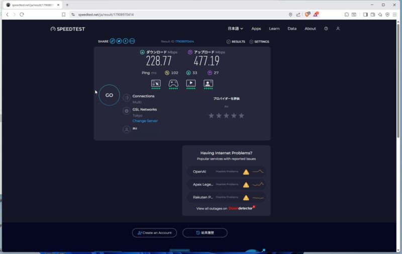Click the gaming controller performance icon

[173, 83]
